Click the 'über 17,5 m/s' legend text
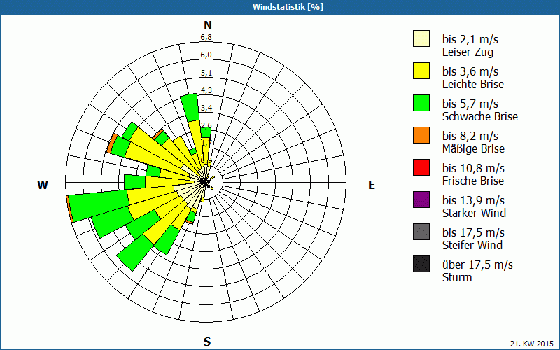The image size is (560, 350). [x=477, y=265]
